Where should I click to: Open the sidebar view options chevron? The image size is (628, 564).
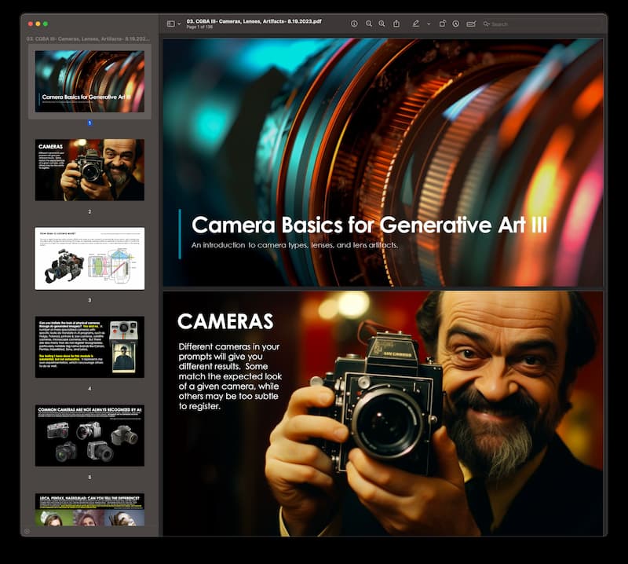179,24
